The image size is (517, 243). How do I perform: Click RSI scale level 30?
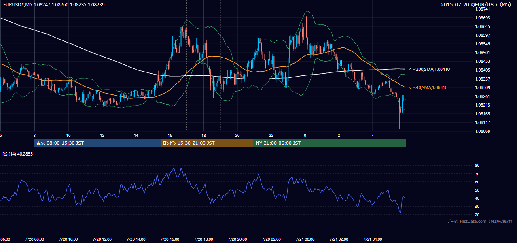click(477, 207)
